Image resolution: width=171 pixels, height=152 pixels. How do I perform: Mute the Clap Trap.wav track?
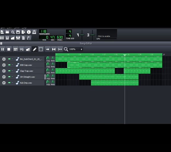coord(9,71)
